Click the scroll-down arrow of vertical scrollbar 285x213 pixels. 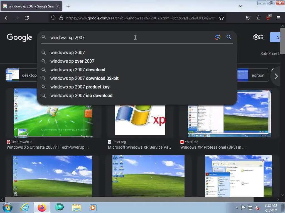click(282, 195)
